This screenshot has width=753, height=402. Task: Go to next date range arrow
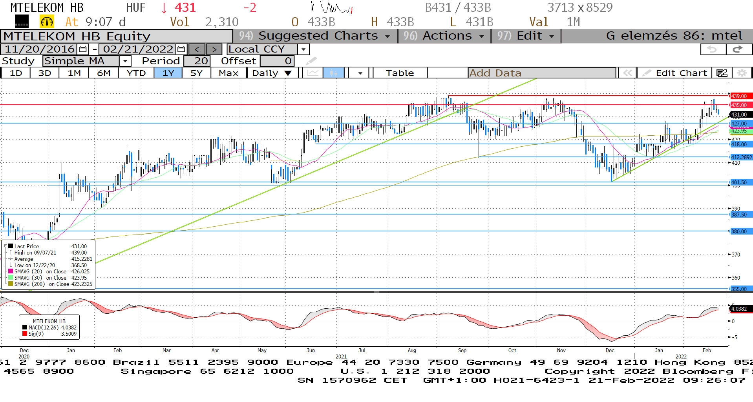tap(214, 49)
